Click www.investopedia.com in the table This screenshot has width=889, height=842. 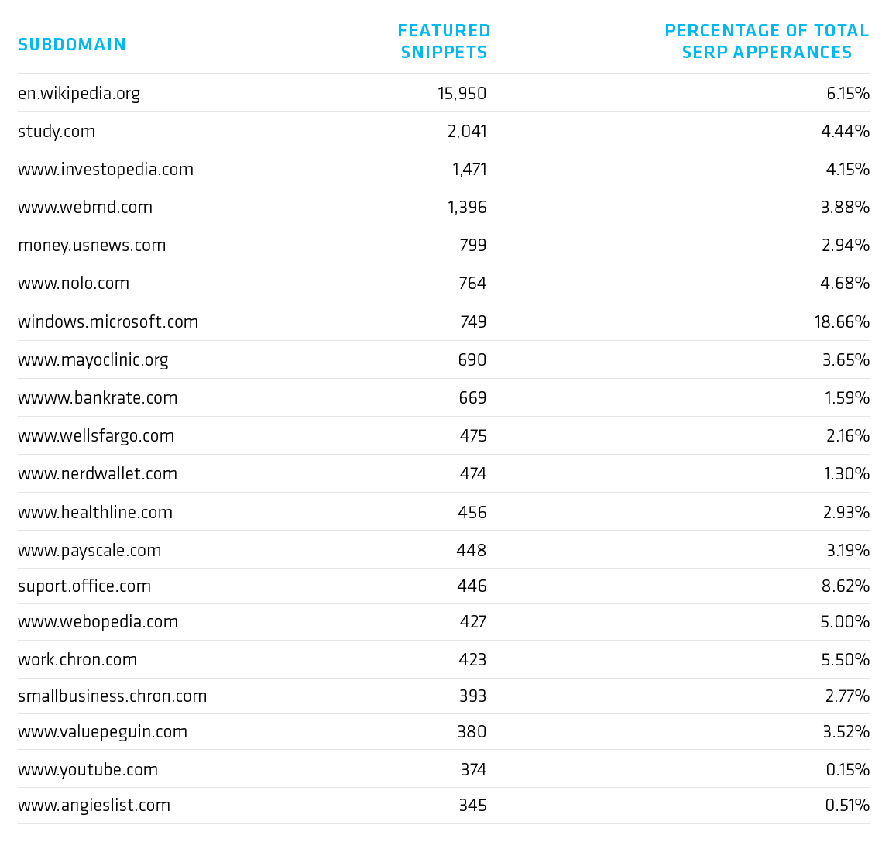[x=105, y=170]
